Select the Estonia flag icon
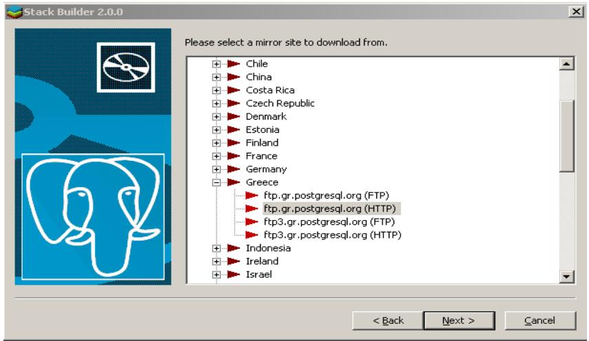Viewport: 589px width, 341px height. tap(234, 129)
